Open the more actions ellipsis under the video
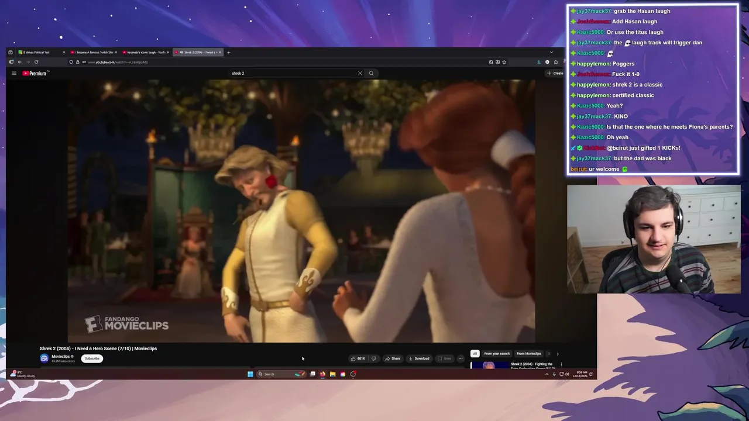Screen dimensions: 749x421 pyautogui.click(x=461, y=358)
